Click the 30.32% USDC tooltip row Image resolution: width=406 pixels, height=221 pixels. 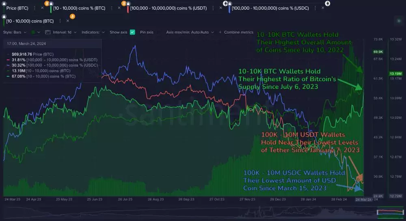point(52,65)
